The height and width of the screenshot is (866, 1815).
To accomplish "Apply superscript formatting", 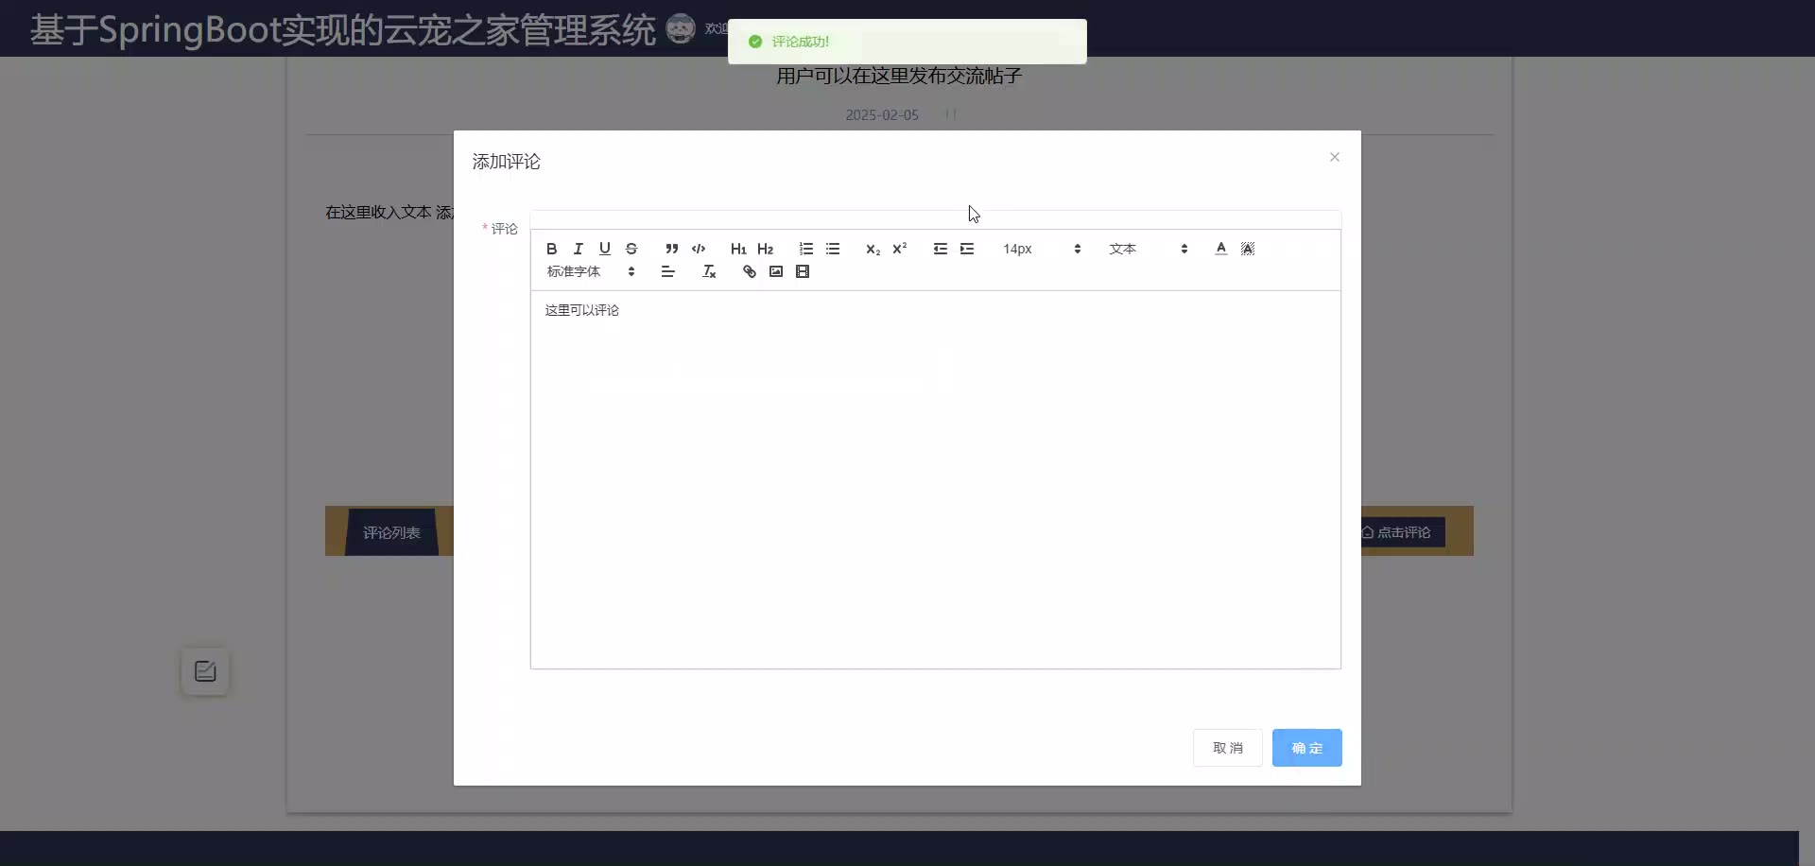I will (900, 249).
